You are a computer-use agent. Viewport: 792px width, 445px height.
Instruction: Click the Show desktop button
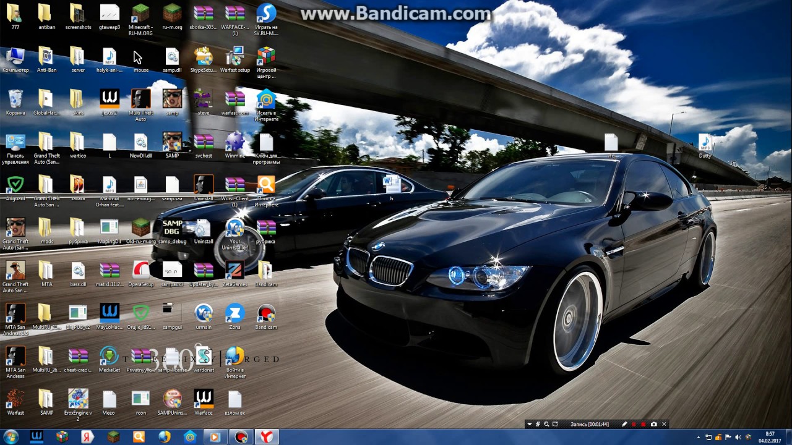[x=788, y=437]
